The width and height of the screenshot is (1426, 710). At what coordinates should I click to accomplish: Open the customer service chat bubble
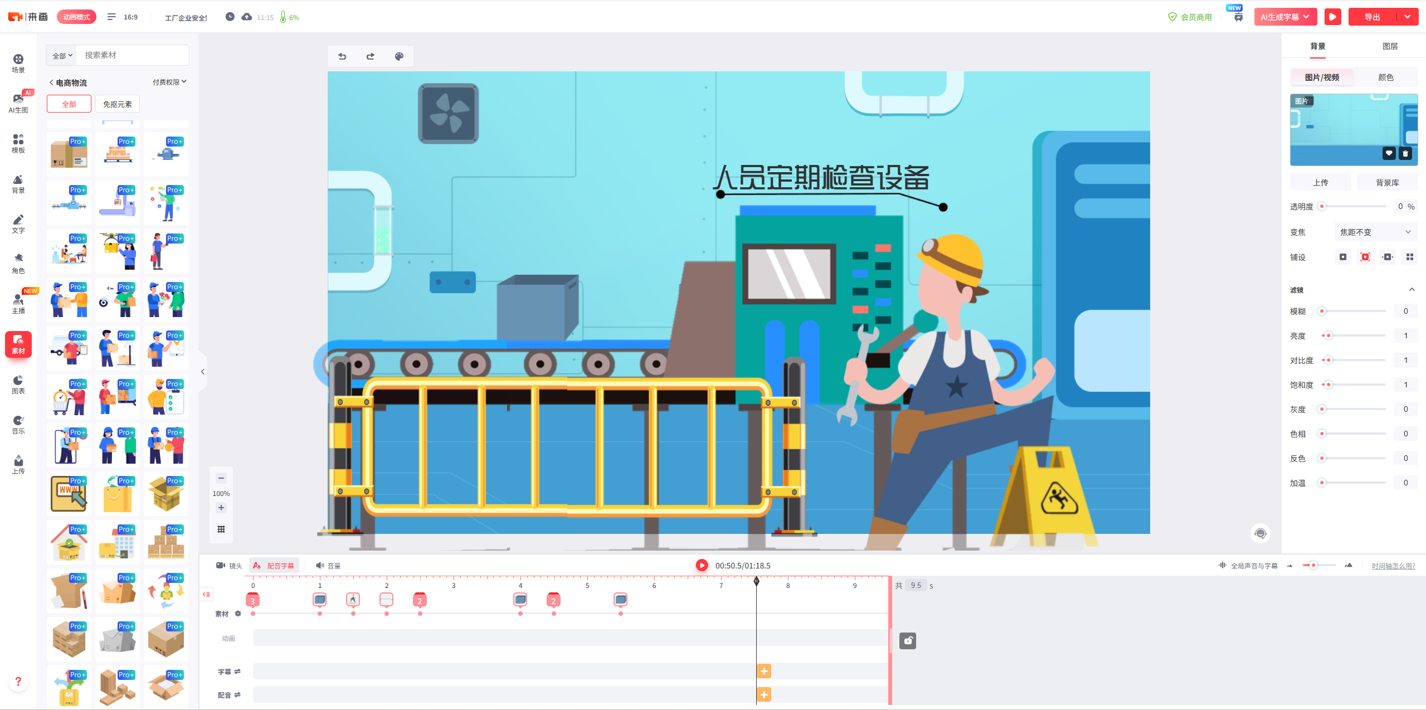click(x=1260, y=533)
